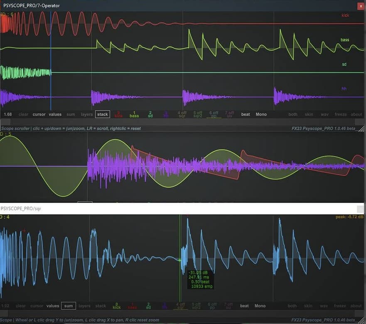Toggle values display in the sqr scope toolbar
Viewport: 366px width, 324px height.
(53, 306)
